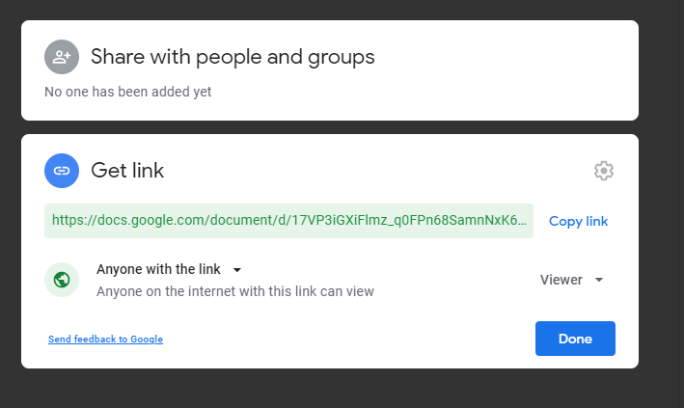
Task: Click the blue Done button
Action: tap(575, 339)
